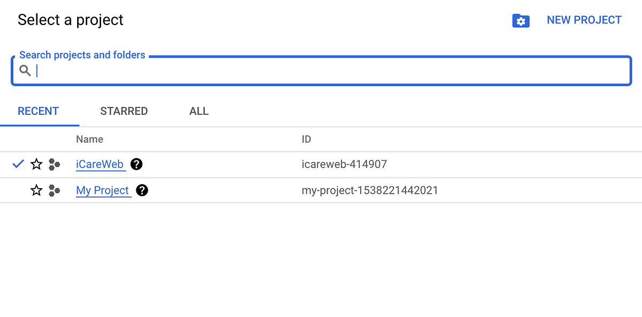The width and height of the screenshot is (642, 317).
Task: Click the checkmark next to iCareWeb
Action: click(x=18, y=164)
